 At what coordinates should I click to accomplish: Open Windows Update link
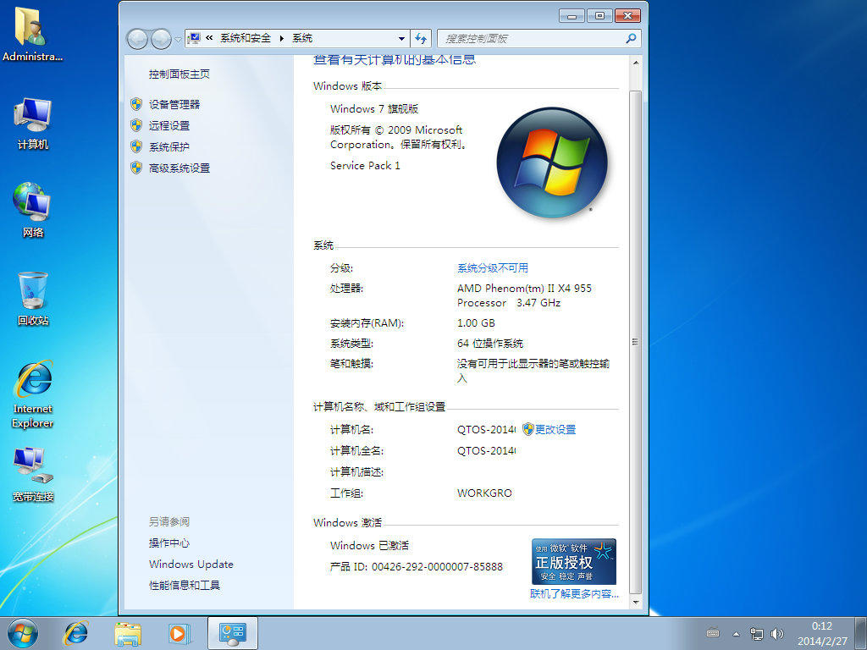pyautogui.click(x=191, y=565)
